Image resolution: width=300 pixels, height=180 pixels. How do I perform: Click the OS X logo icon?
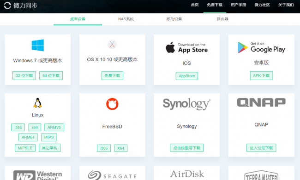point(112,44)
